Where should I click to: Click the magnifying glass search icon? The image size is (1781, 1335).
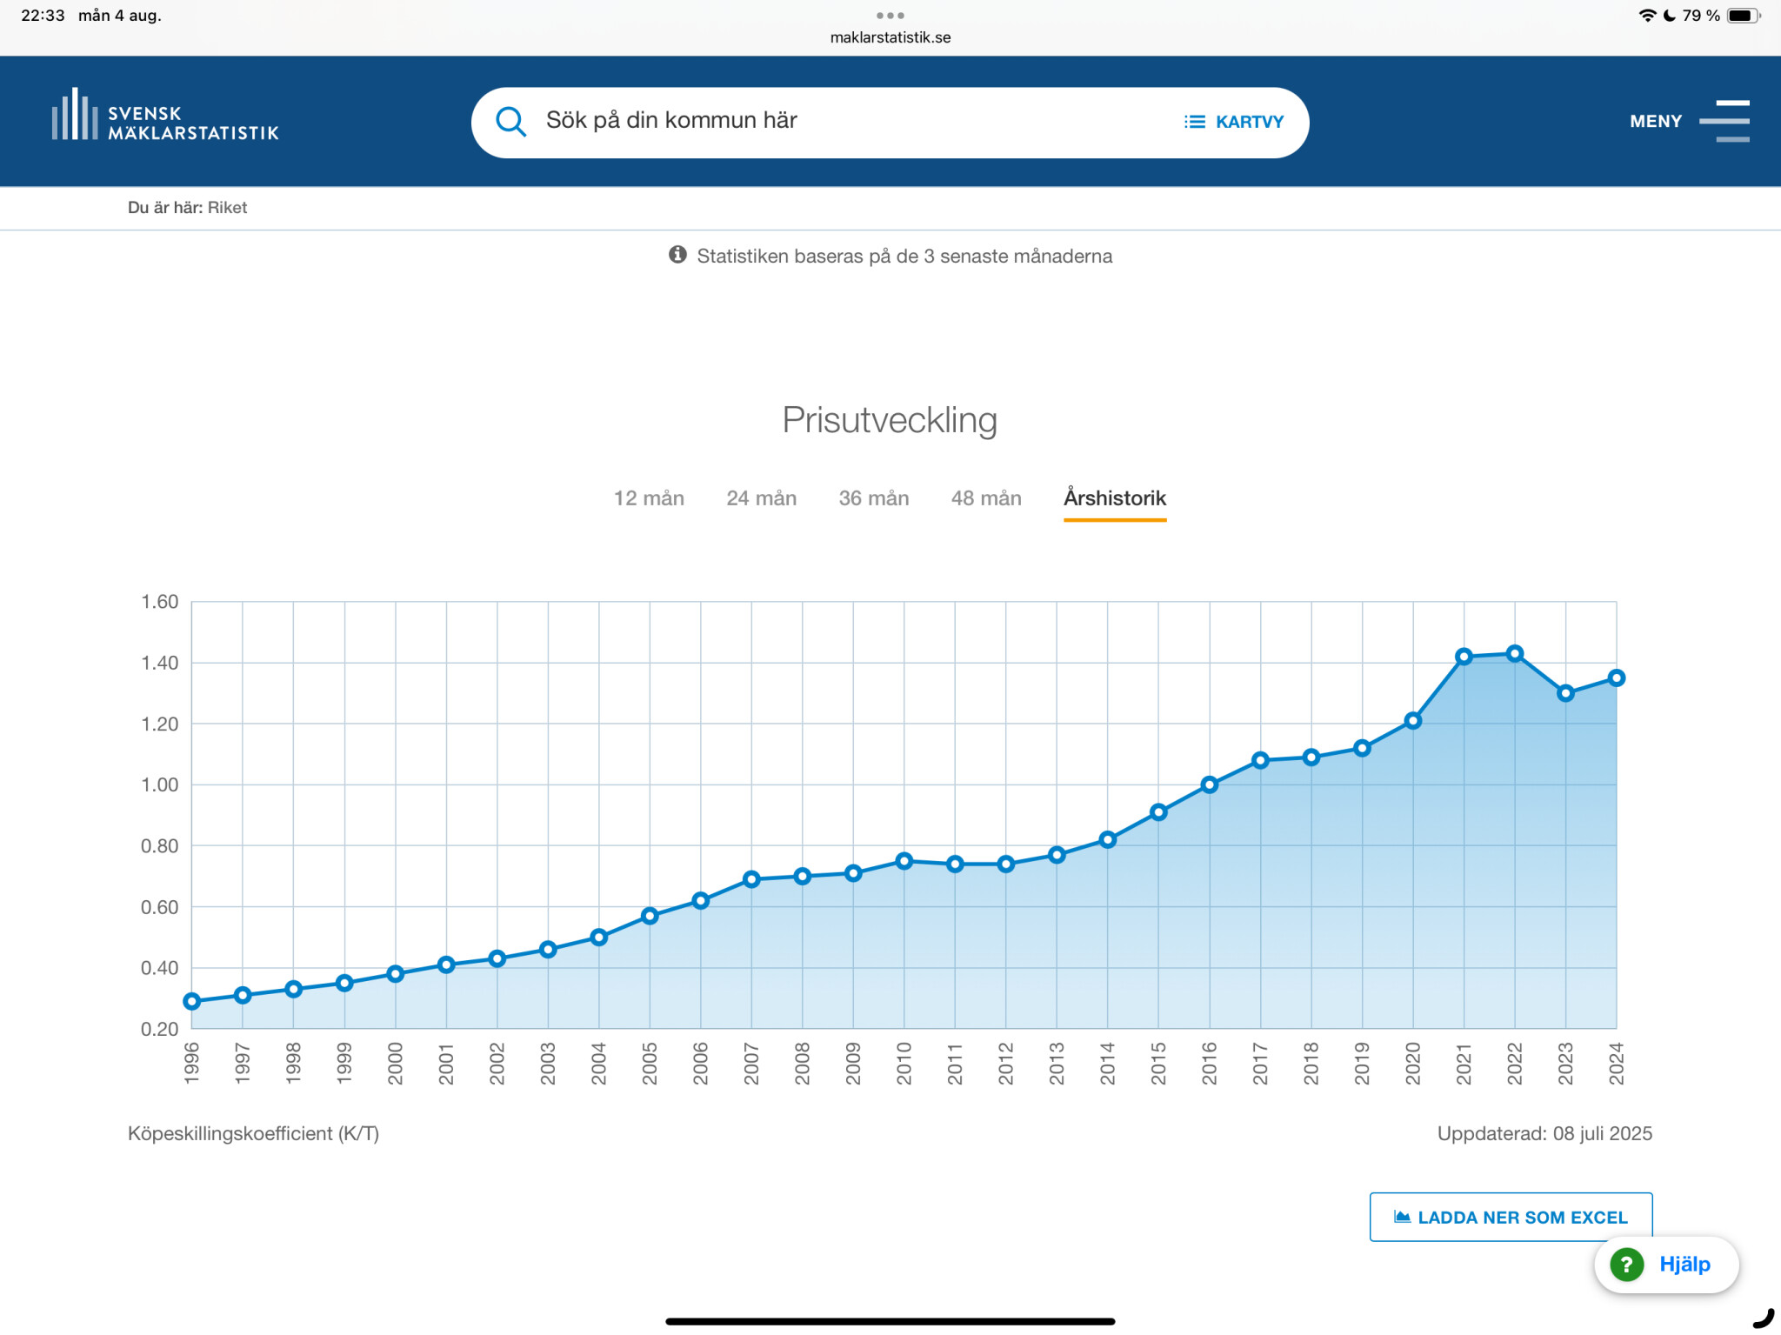[510, 122]
